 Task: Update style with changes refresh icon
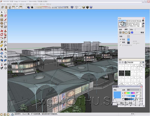click(x=143, y=26)
